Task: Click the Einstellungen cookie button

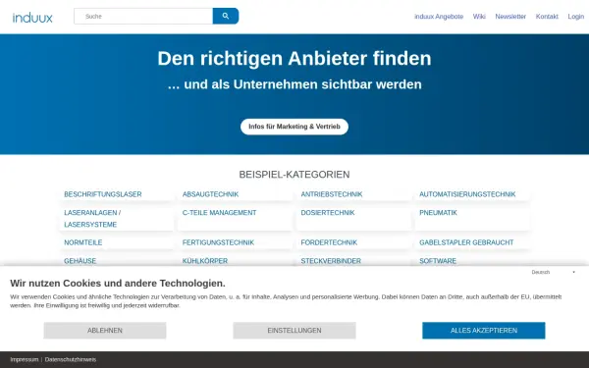Action: click(294, 331)
